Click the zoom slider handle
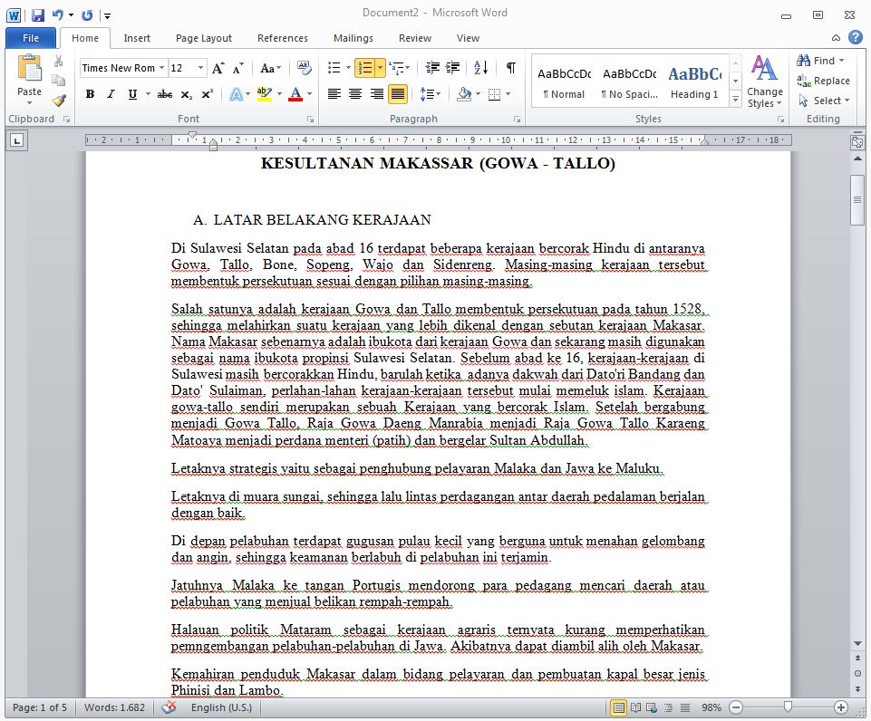871x721 pixels. pos(788,707)
